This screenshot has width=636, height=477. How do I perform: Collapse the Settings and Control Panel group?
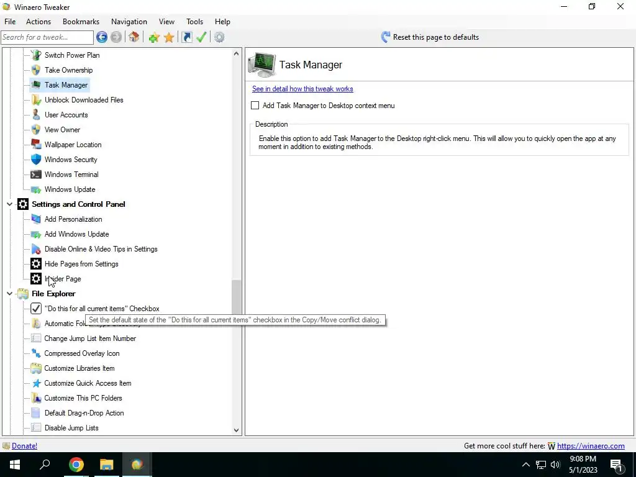9,204
